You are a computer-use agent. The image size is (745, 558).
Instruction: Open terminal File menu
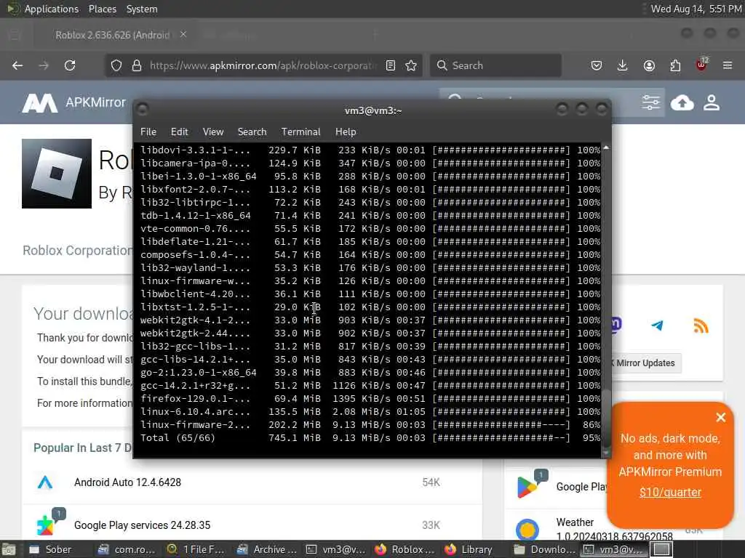coord(148,132)
